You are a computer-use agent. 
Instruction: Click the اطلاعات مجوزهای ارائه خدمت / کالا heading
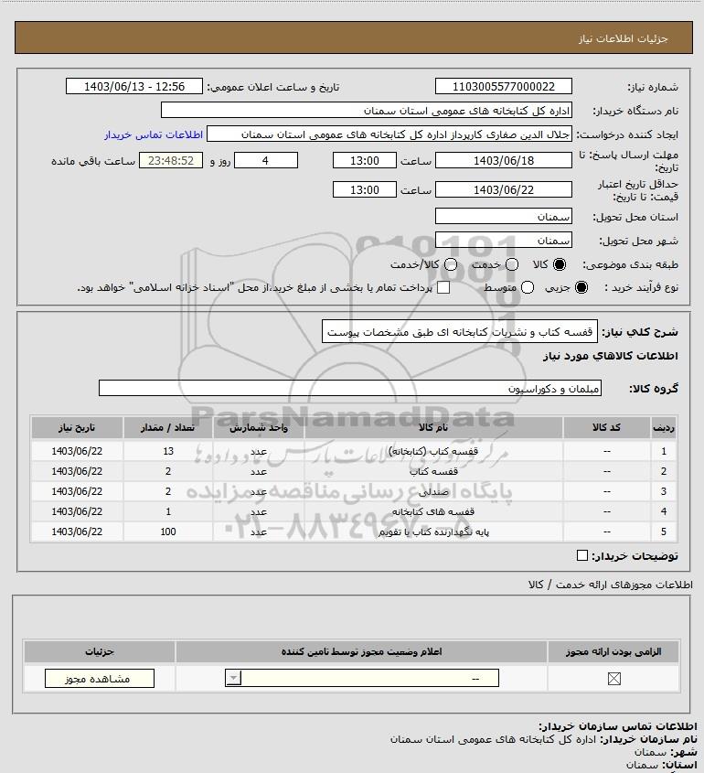[611, 585]
